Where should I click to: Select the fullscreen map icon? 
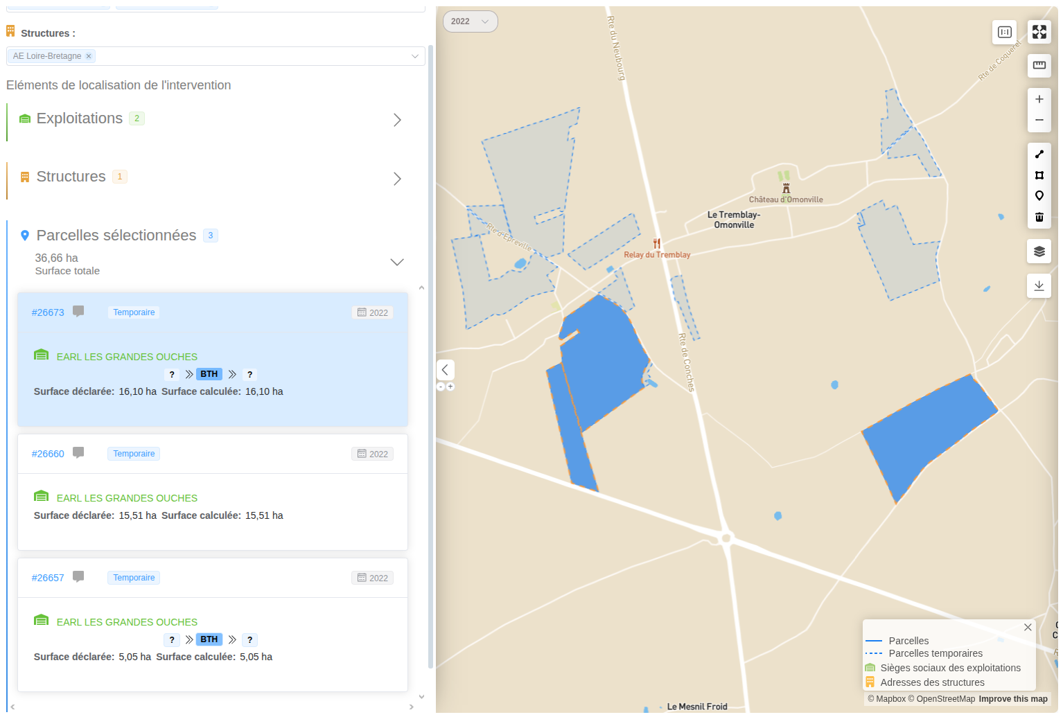point(1039,32)
